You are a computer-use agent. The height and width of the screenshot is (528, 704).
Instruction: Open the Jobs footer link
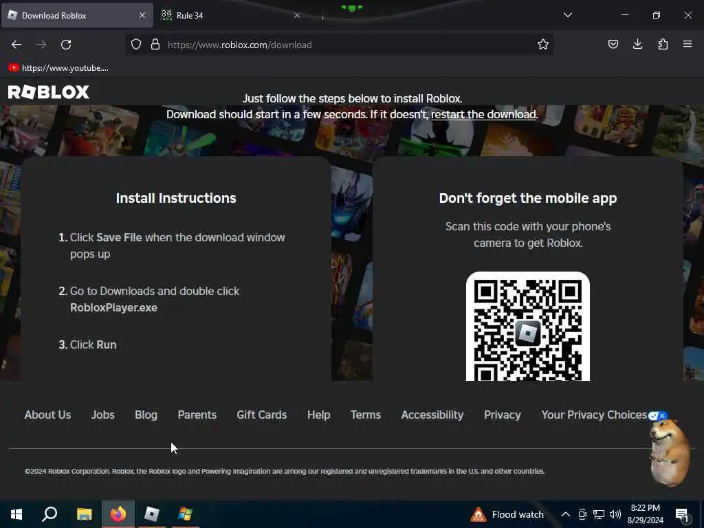coord(103,415)
